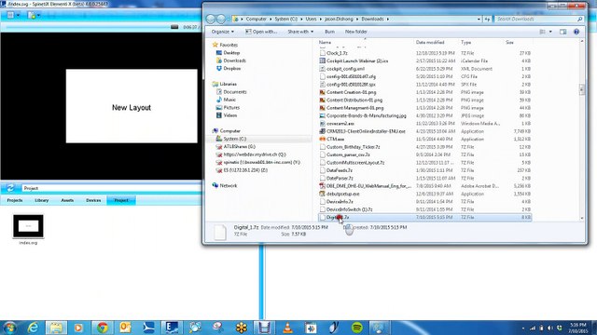Switch to the Projects tab

(x=15, y=200)
